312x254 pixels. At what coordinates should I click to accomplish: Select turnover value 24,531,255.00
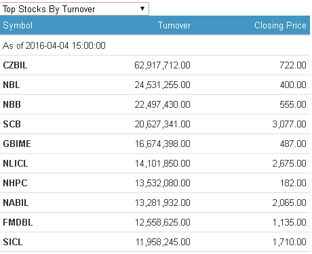(x=162, y=85)
